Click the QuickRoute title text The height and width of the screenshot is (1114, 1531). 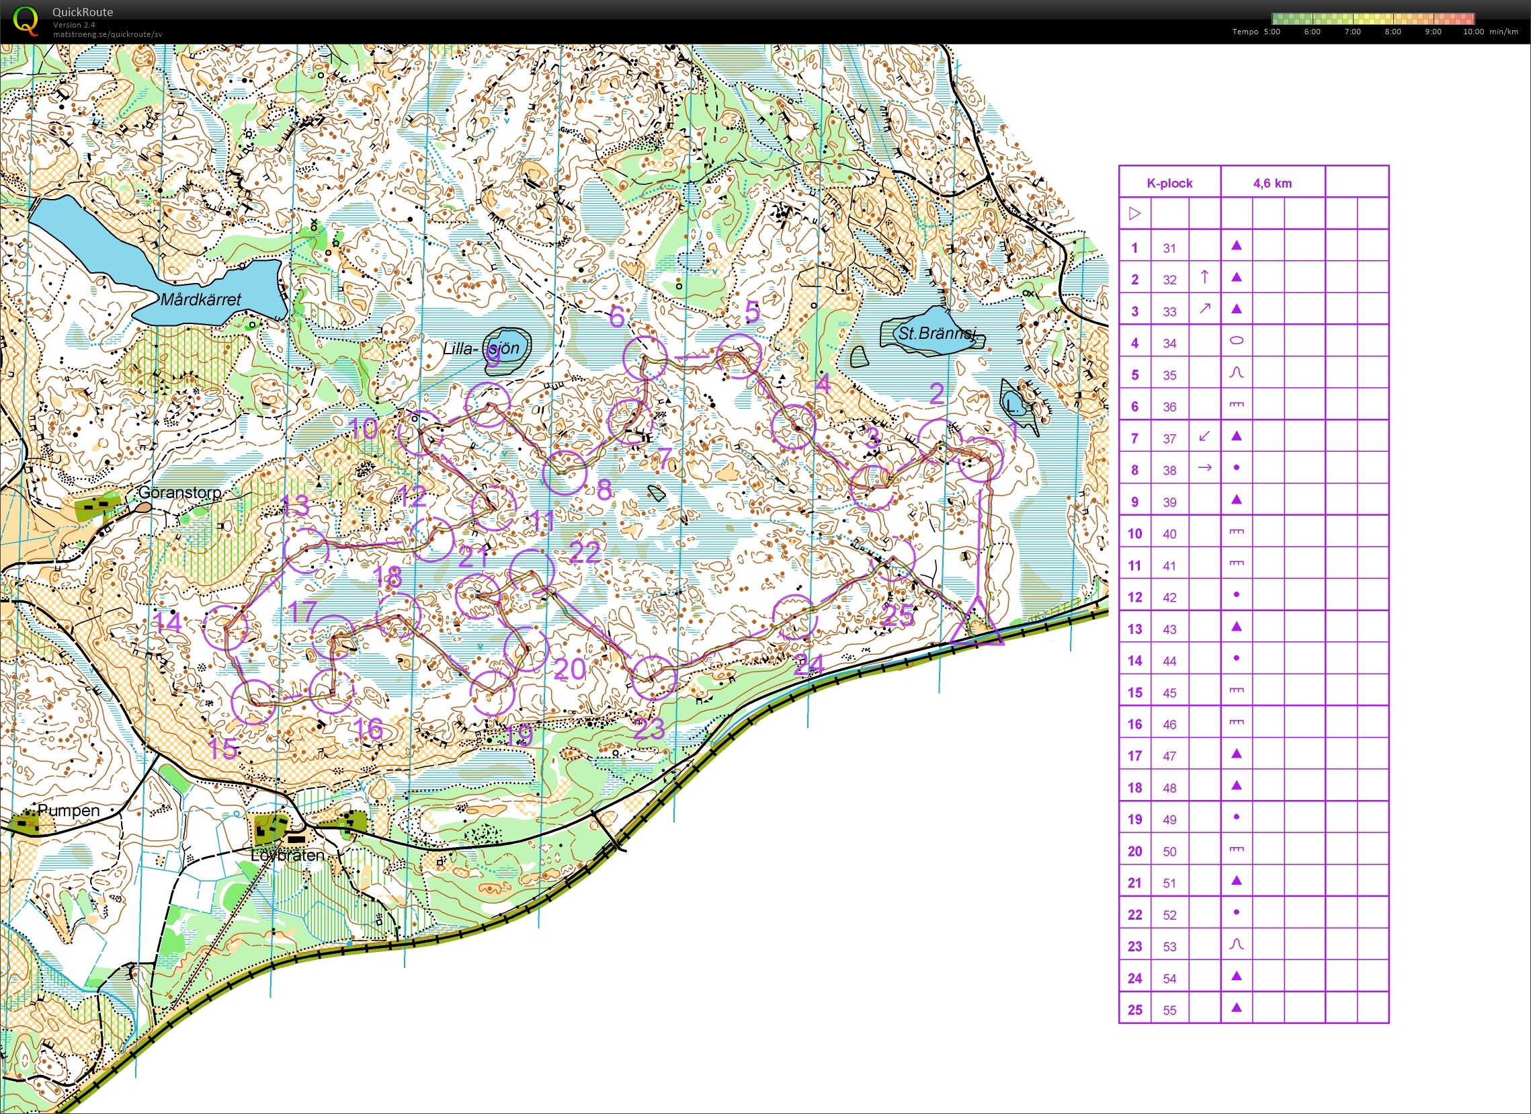pyautogui.click(x=83, y=12)
